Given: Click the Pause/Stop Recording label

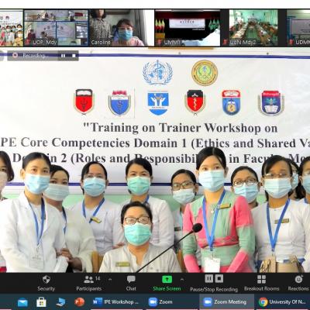Looking at the screenshot, I should pos(214,289).
